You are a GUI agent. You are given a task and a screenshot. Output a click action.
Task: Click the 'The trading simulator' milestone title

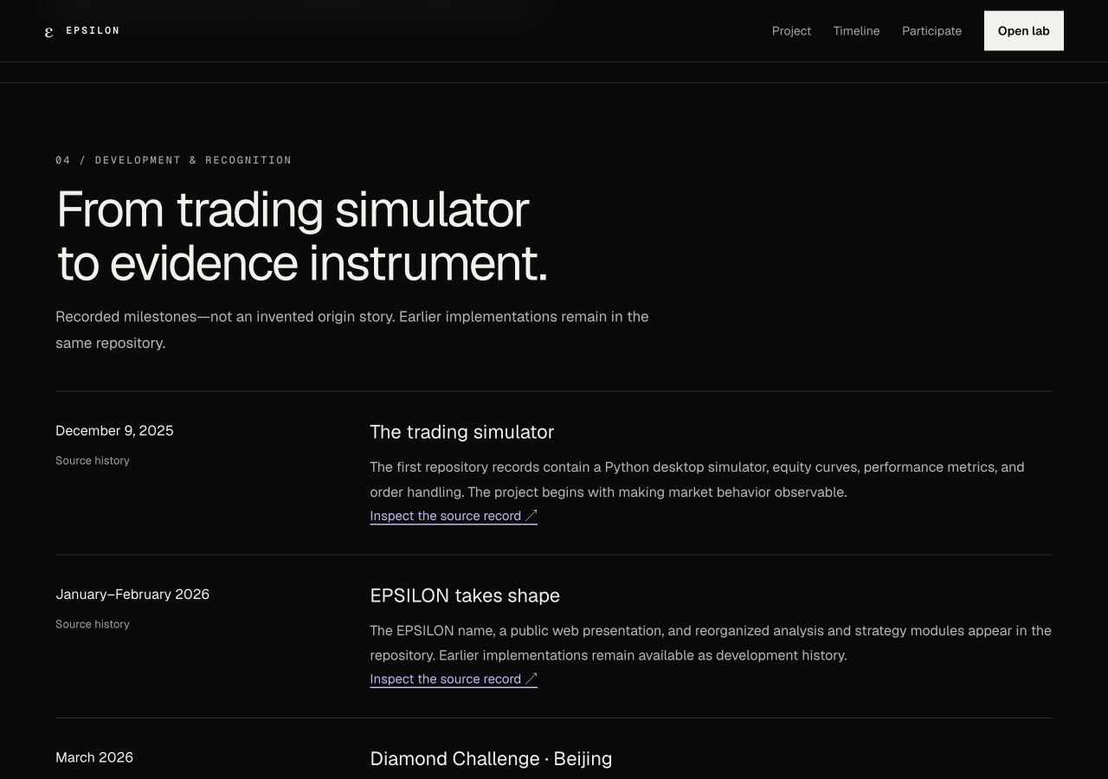pos(461,432)
